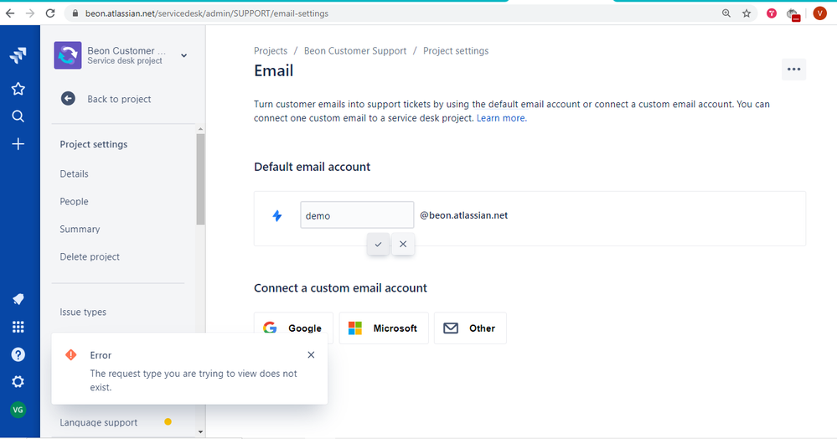Open Summary settings page
Image resolution: width=837 pixels, height=439 pixels.
tap(80, 229)
